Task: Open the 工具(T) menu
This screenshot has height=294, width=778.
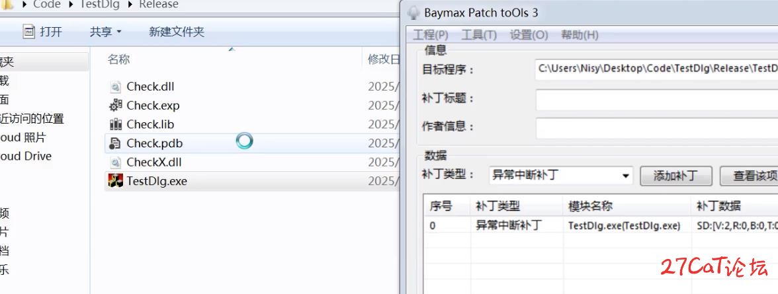Action: (x=478, y=35)
